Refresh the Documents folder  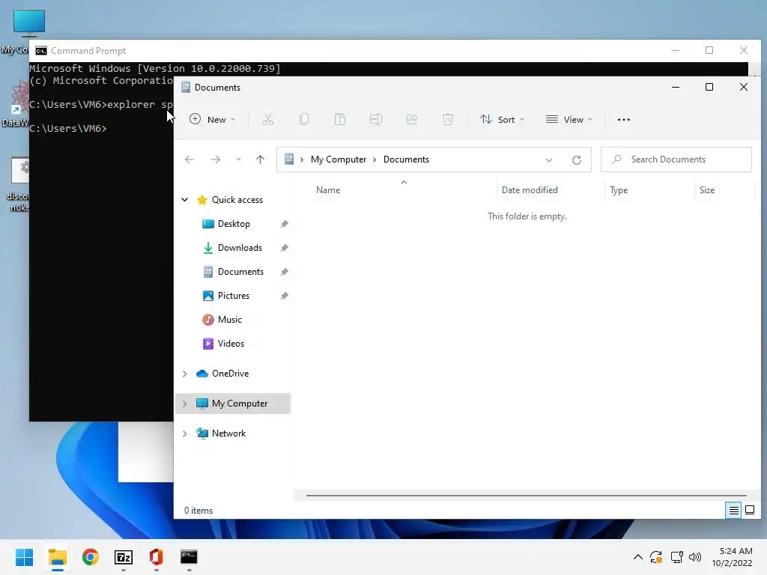tap(577, 160)
